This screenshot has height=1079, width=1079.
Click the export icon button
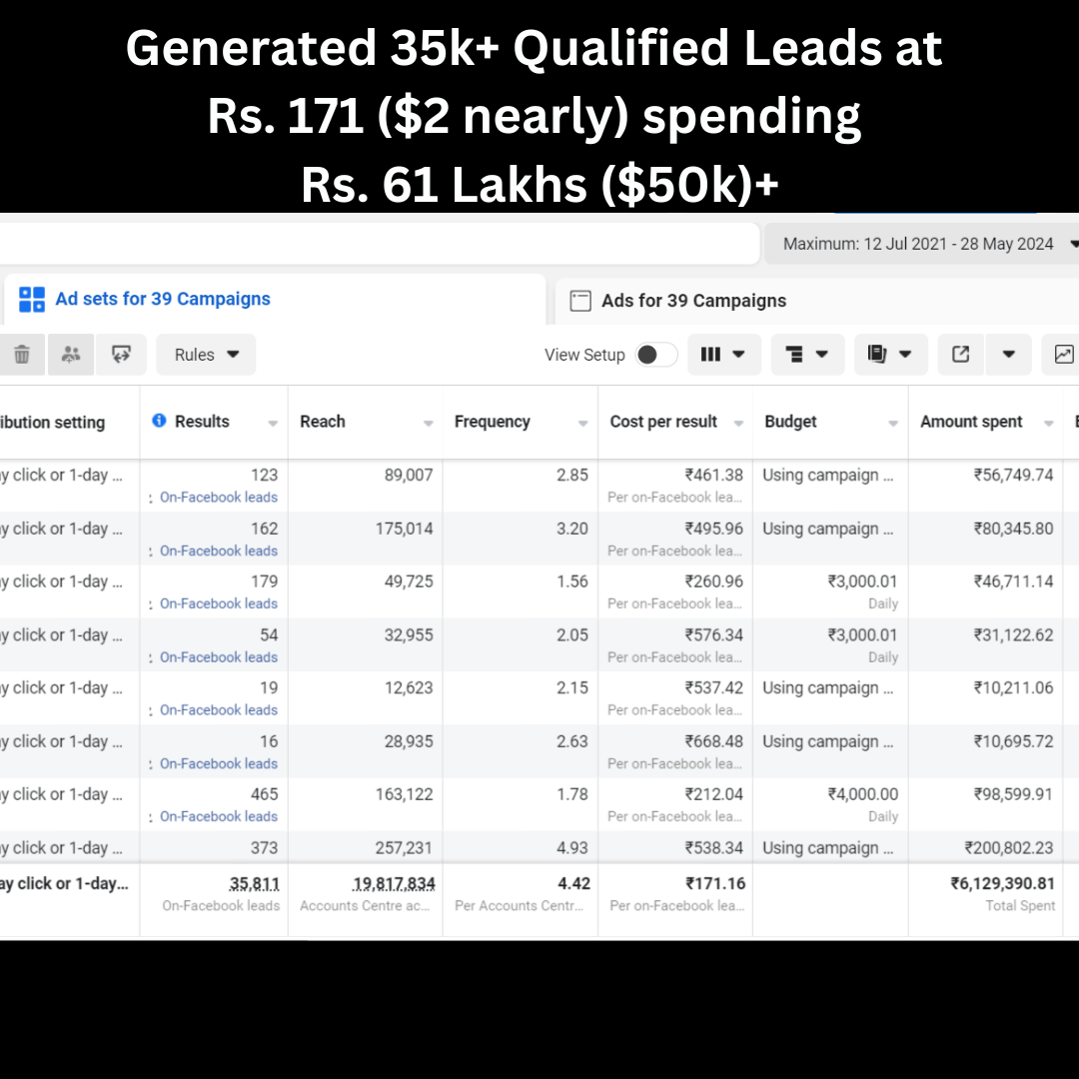pos(961,355)
